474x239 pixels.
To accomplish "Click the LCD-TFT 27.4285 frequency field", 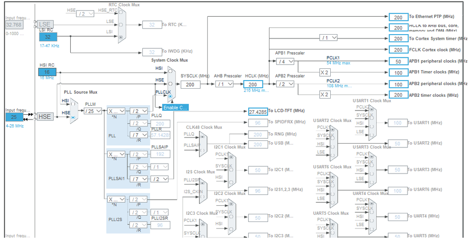I will click(x=258, y=112).
